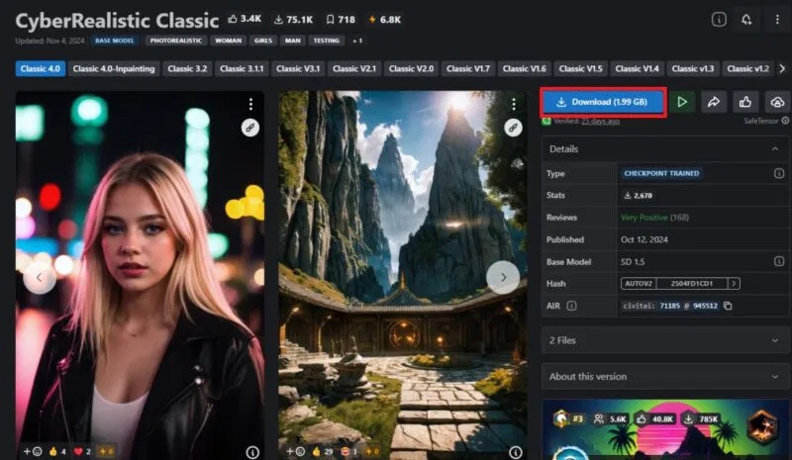The height and width of the screenshot is (460, 792).
Task: Toggle the thumbs-up 3.4K in title bar
Action: [x=244, y=19]
